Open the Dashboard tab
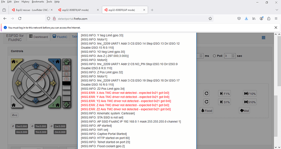Viewport: 281px width, 149px height. pyautogui.click(x=39, y=37)
